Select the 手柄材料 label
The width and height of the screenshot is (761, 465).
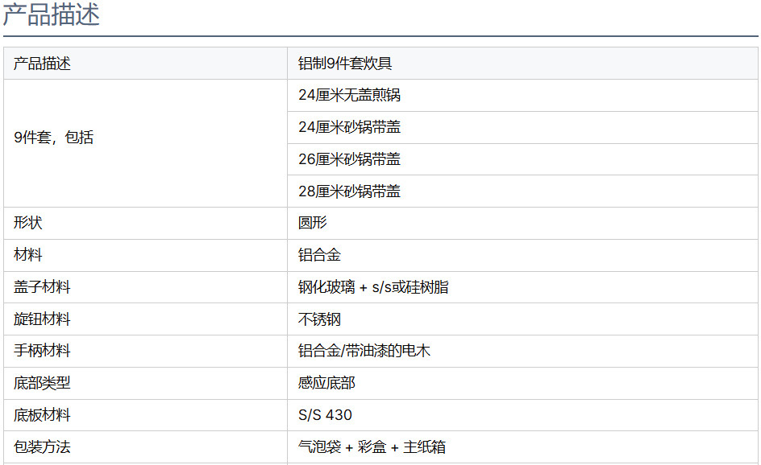coord(42,351)
